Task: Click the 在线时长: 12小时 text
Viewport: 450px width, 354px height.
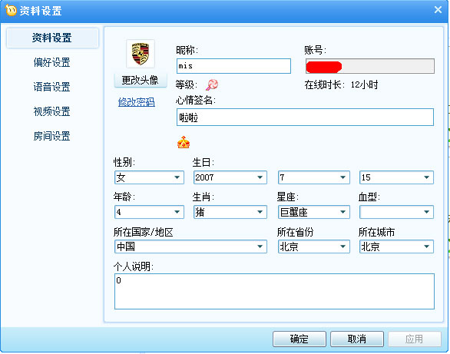Action: click(341, 85)
